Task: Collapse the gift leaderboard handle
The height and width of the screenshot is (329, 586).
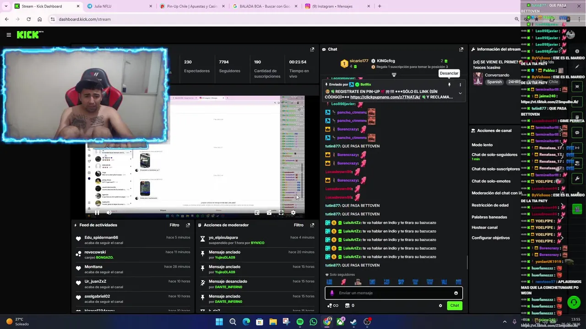Action: [394, 75]
